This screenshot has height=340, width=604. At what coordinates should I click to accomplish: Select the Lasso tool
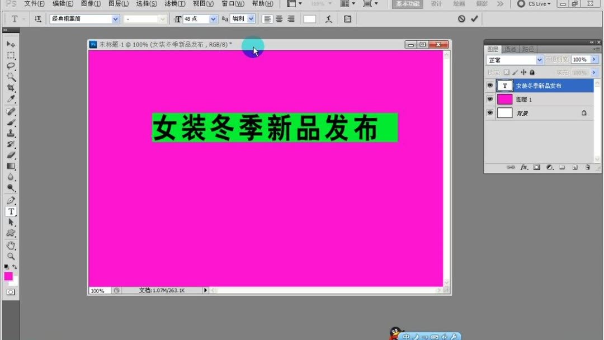[11, 66]
